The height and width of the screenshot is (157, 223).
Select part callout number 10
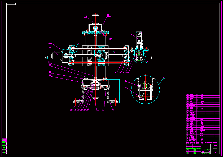50,75
